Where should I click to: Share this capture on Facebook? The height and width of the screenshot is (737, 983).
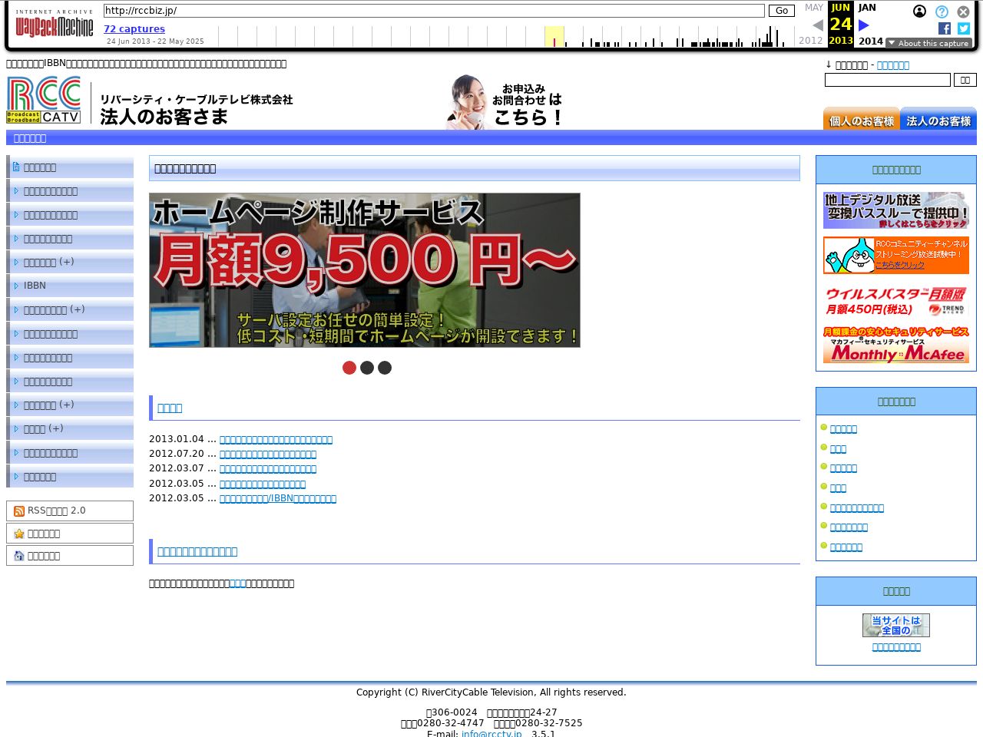click(945, 28)
